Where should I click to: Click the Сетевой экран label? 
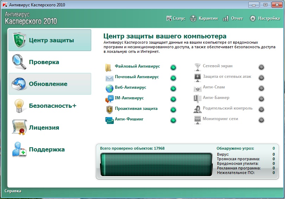coord(218,66)
